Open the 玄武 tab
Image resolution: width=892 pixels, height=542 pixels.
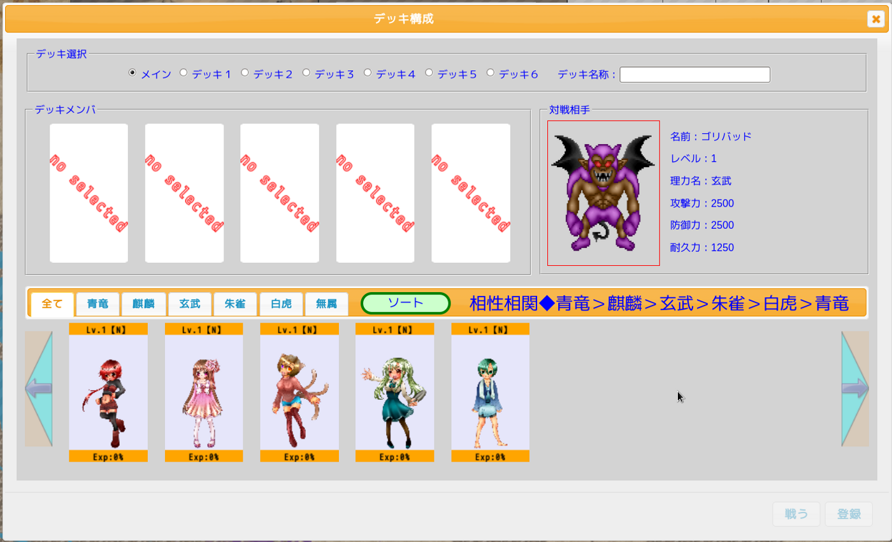click(x=189, y=304)
